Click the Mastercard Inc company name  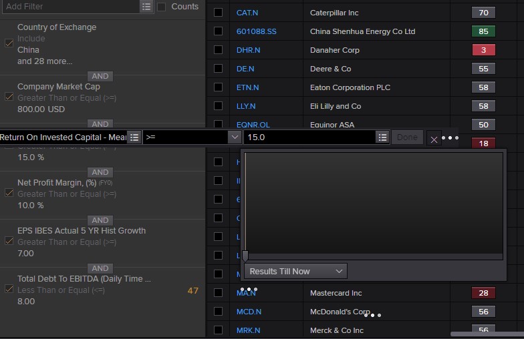[336, 293]
